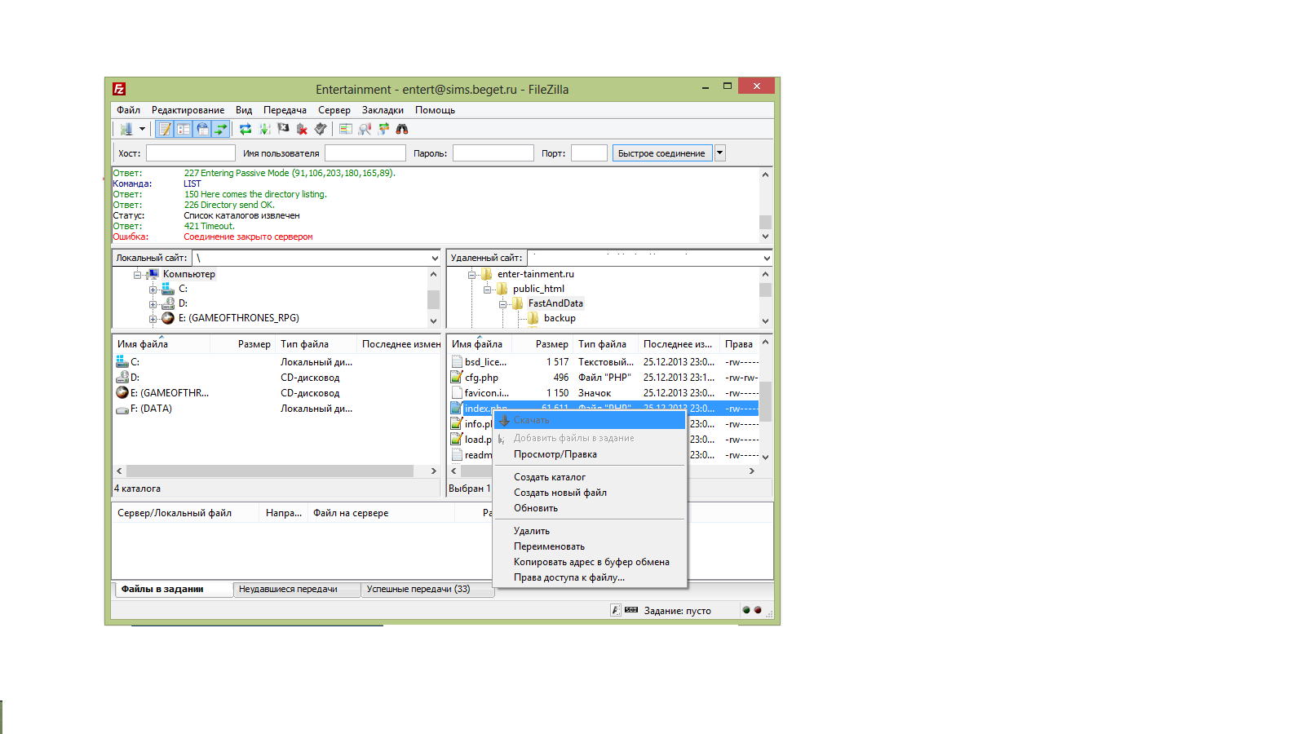
Task: Click the message log vertical scrollbar thumb
Action: click(765, 222)
